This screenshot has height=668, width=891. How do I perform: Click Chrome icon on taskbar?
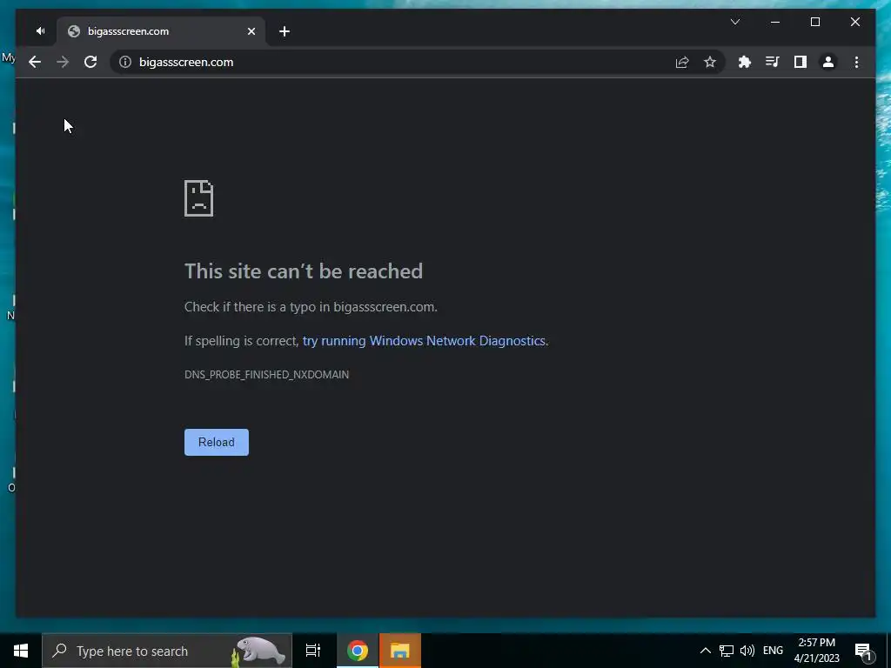(358, 651)
